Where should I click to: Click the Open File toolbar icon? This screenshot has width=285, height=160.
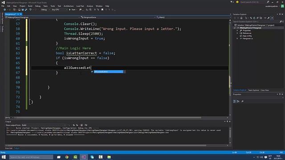[19, 10]
